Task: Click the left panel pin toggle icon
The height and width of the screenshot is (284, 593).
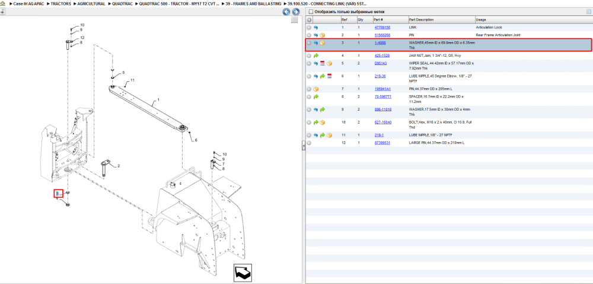Action: pyautogui.click(x=2, y=12)
